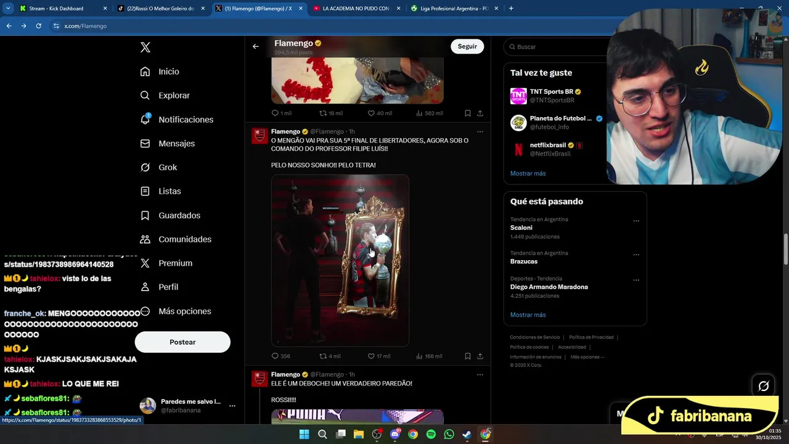Open more options on MENGÃO Libertadores post
The height and width of the screenshot is (444, 789).
[480, 131]
